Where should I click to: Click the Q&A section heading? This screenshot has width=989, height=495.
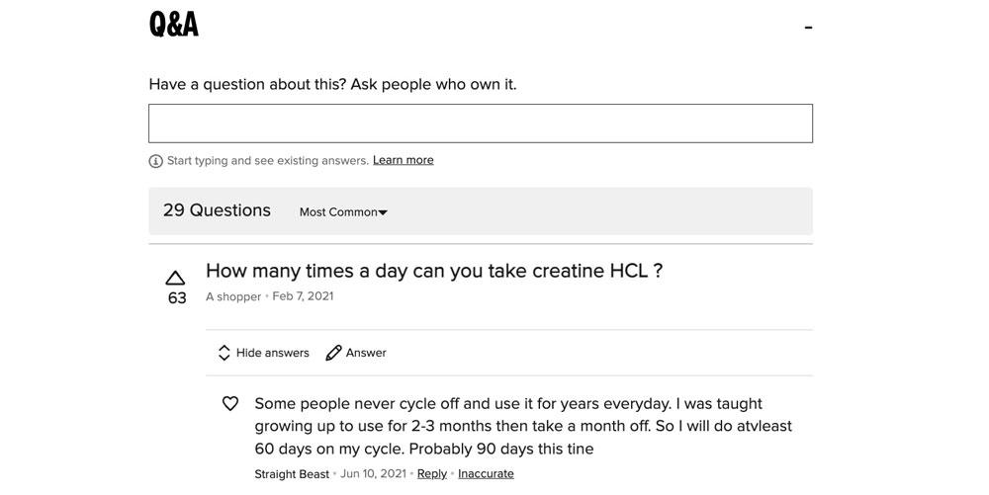pos(173,25)
